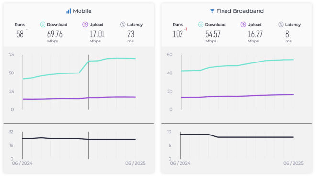Image resolution: width=316 pixels, height=177 pixels.
Task: Select the Mobile rank value 58
Action: point(20,34)
